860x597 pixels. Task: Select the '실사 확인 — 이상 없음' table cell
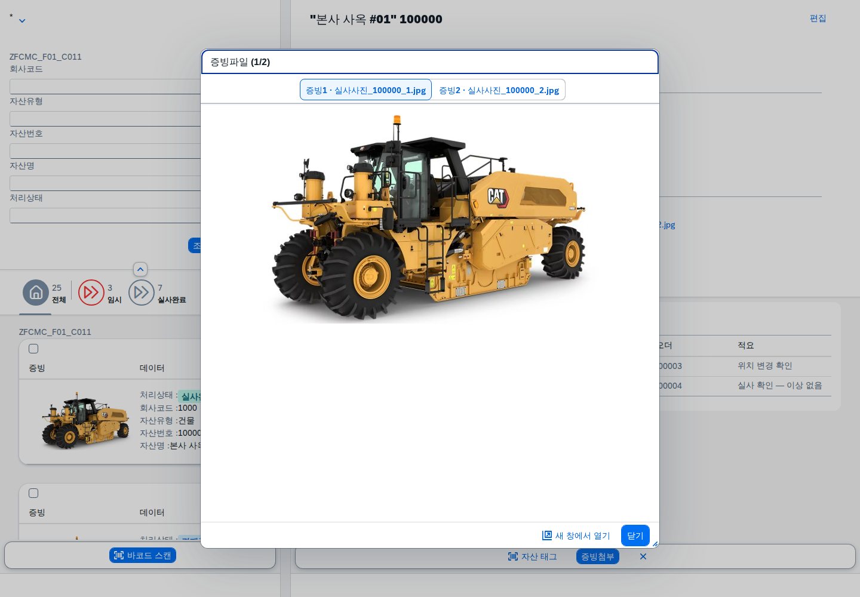[x=779, y=386]
